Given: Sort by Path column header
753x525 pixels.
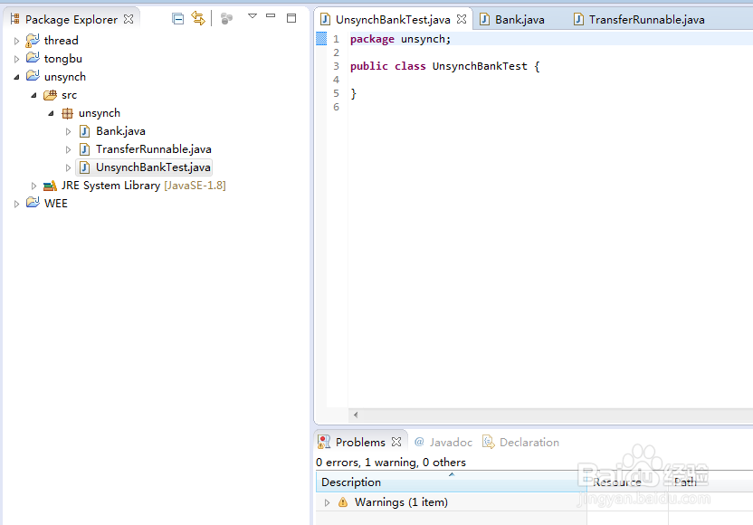Looking at the screenshot, I should click(x=710, y=482).
